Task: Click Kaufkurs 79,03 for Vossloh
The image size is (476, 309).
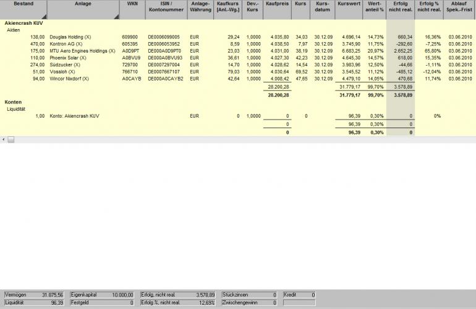Action: point(234,72)
